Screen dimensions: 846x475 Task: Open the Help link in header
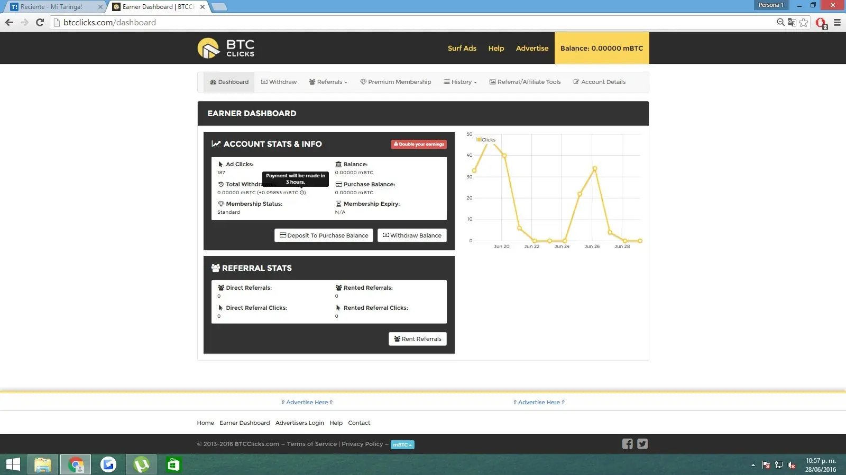496,48
